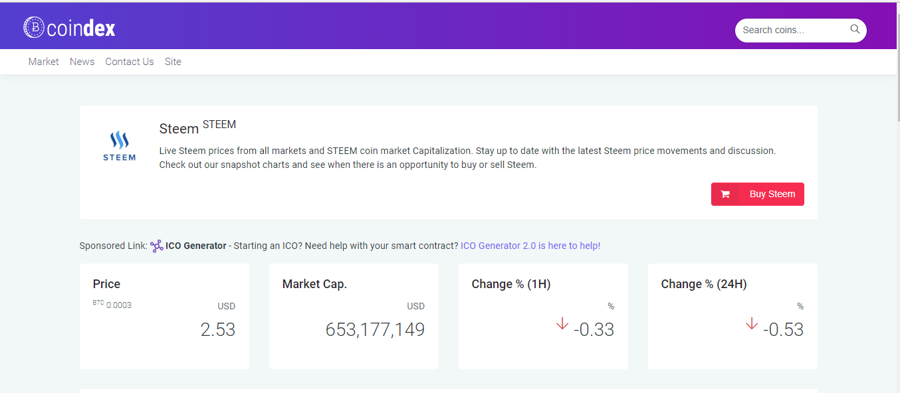The image size is (900, 393).
Task: Click the shopping cart icon on Buy button
Action: [725, 194]
